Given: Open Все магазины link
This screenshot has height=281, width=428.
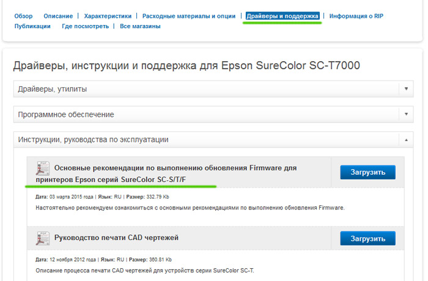Looking at the screenshot, I should pyautogui.click(x=140, y=26).
